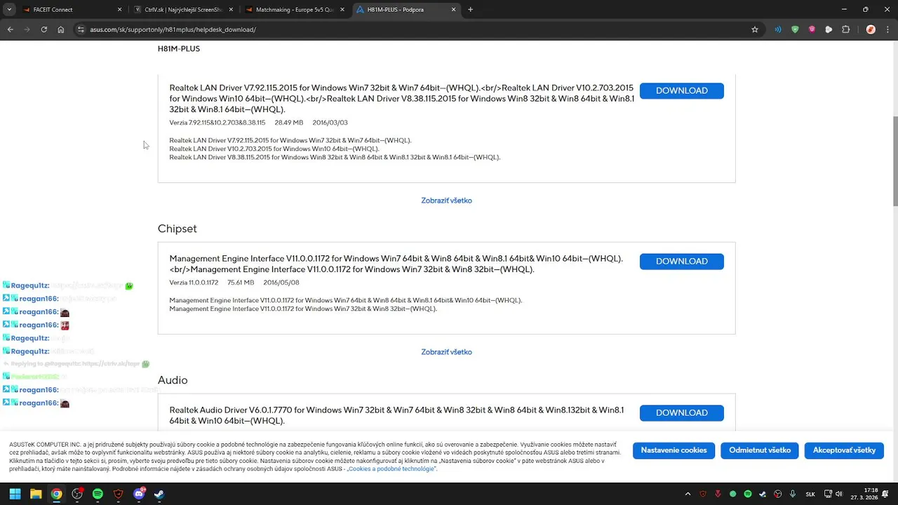Reload the ASUS page with the refresh icon

(43, 29)
